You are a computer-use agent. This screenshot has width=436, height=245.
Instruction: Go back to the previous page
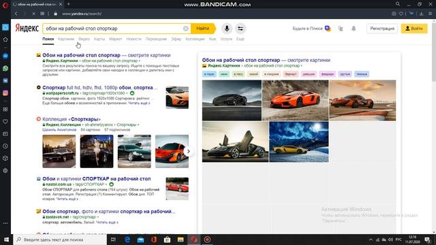click(16, 14)
